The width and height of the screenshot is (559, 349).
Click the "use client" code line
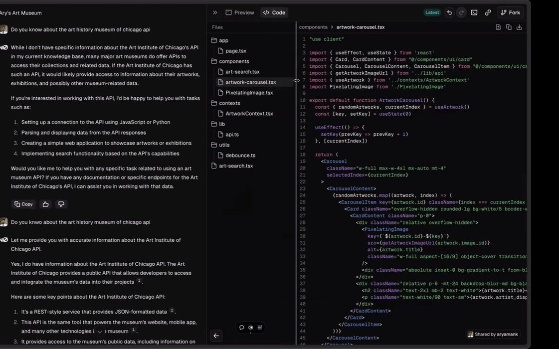327,39
